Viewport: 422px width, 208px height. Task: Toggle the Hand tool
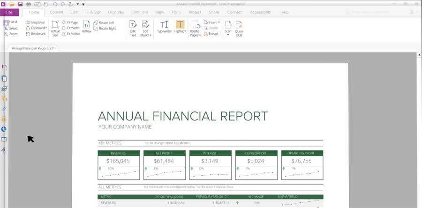[x=10, y=22]
